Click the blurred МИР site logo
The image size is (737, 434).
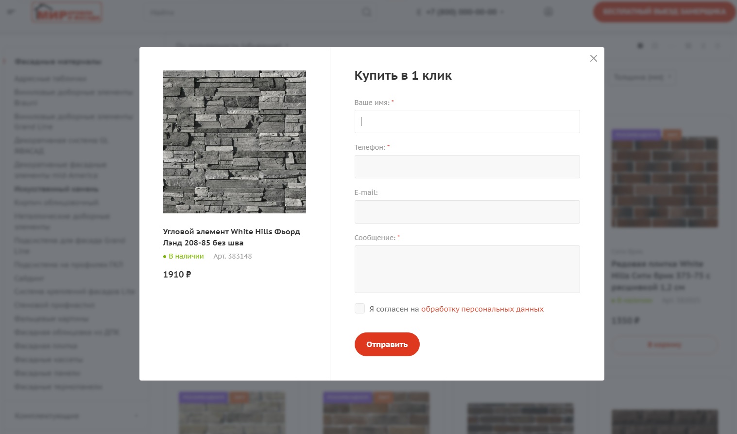[x=67, y=12]
